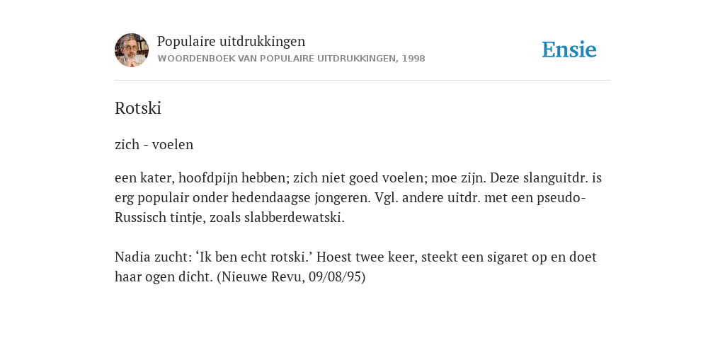The height and width of the screenshot is (362, 725).
Task: Open the Ensie logo link
Action: 569,49
